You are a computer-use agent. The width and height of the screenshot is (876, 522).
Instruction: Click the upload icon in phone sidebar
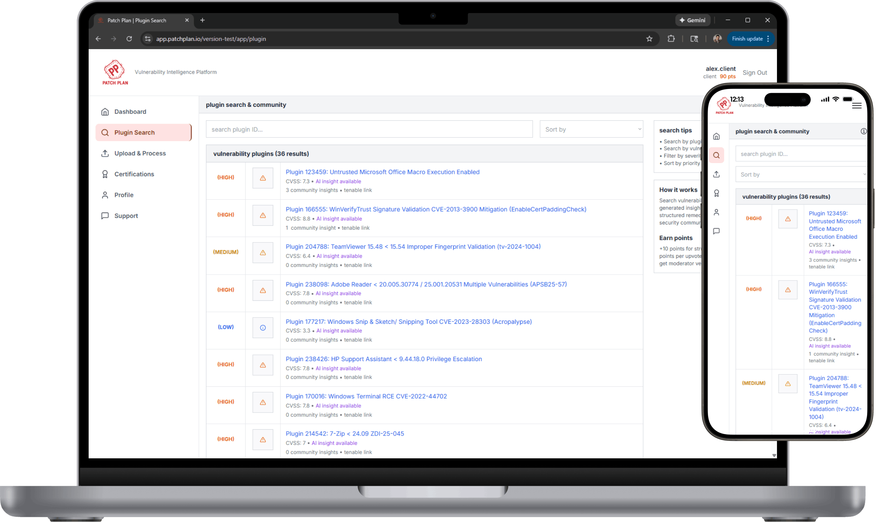[x=716, y=174]
